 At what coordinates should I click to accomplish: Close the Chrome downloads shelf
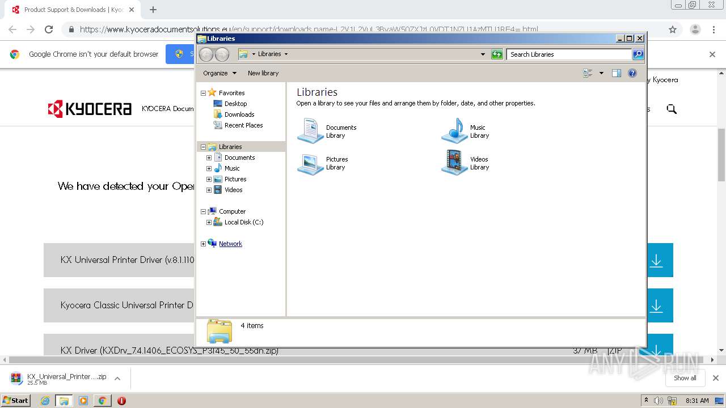[715, 378]
